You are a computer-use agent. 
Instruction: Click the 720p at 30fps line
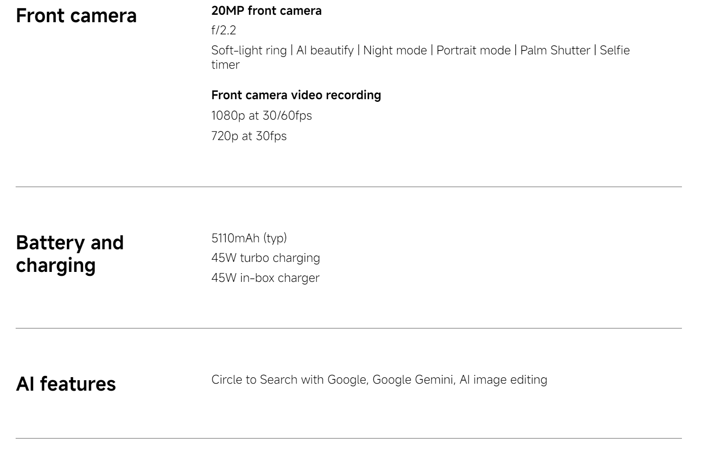coord(249,136)
